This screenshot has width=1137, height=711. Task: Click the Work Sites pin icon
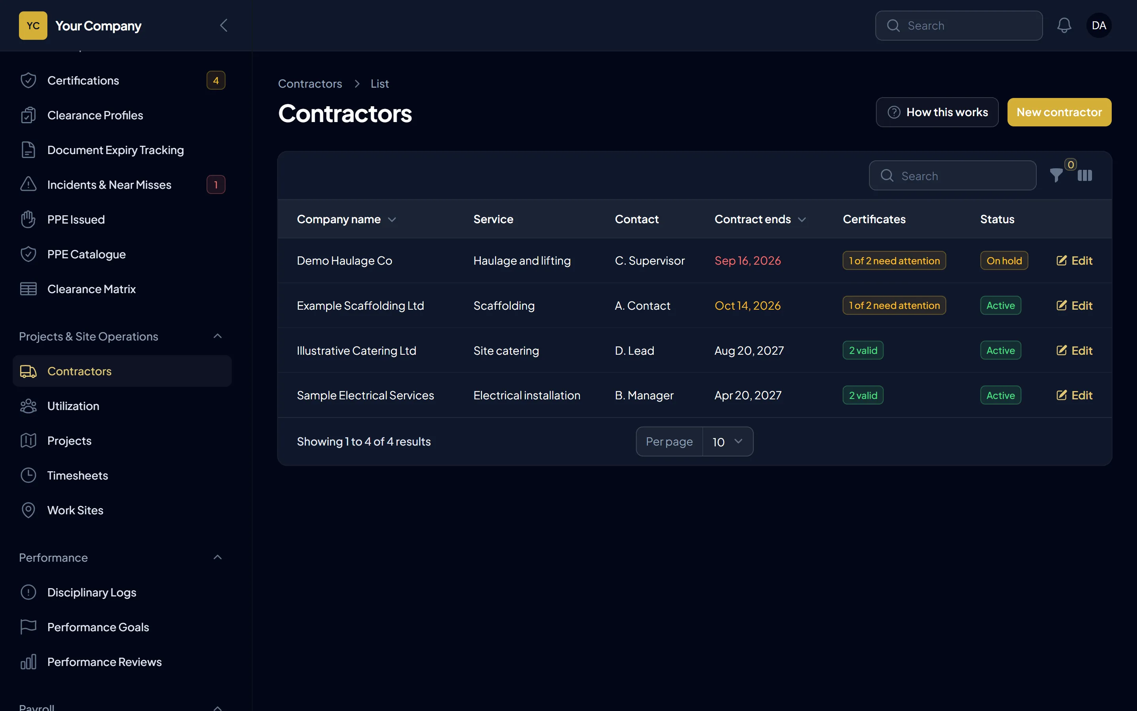28,510
